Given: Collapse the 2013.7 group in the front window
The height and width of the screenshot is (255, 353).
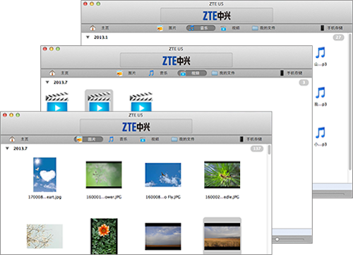Looking at the screenshot, I should point(7,148).
